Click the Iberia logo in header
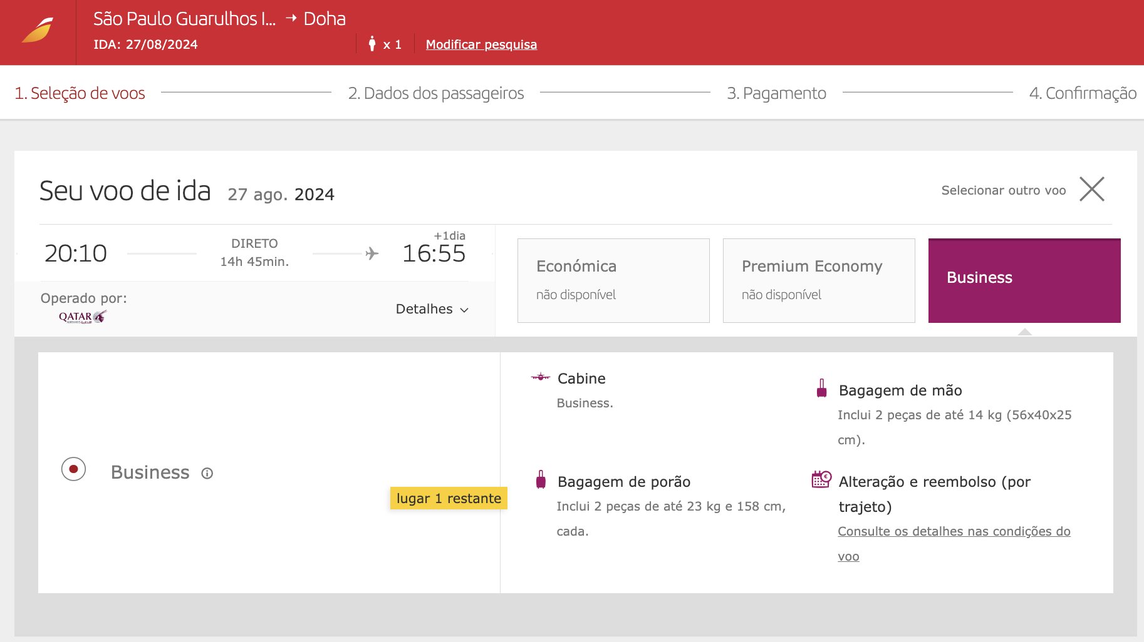Image resolution: width=1144 pixels, height=642 pixels. point(38,31)
